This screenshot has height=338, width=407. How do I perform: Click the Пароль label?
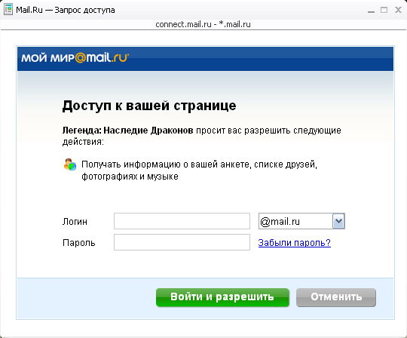[79, 243]
